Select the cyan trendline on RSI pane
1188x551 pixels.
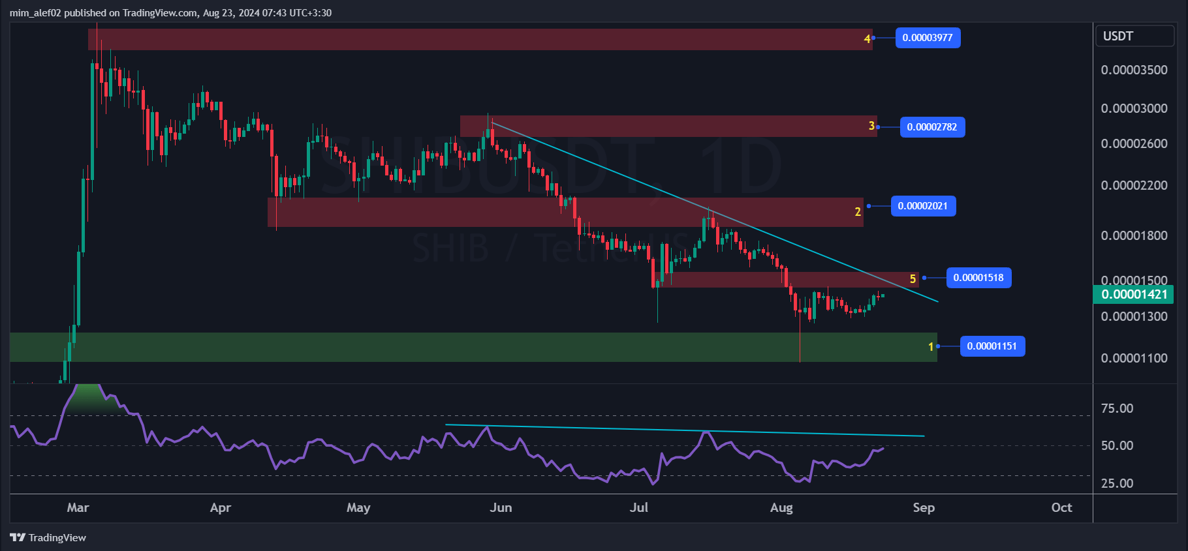point(685,430)
